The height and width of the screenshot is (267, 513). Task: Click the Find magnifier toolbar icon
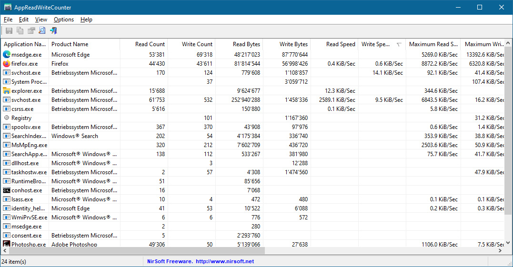(42, 31)
